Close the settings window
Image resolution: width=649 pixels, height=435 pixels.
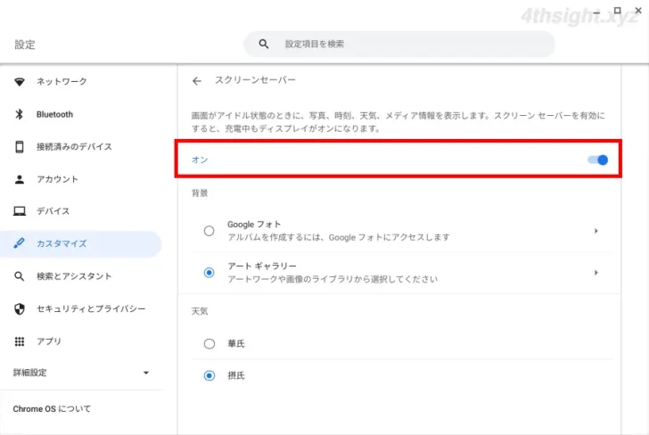tap(638, 11)
